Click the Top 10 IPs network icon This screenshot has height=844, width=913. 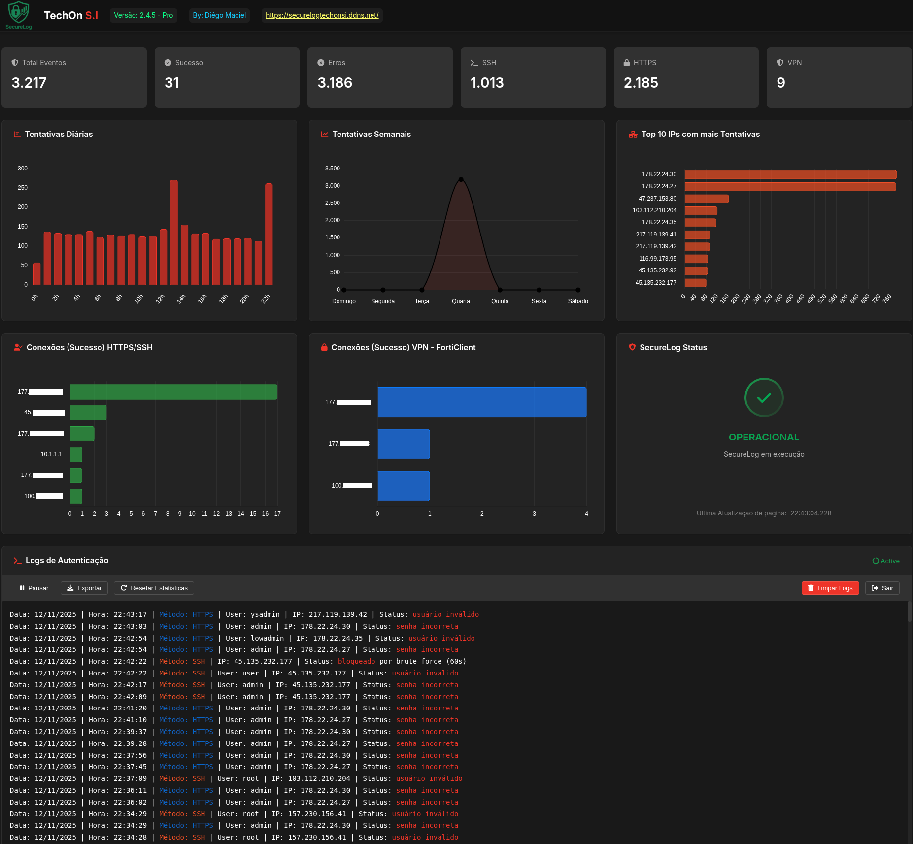pos(632,134)
